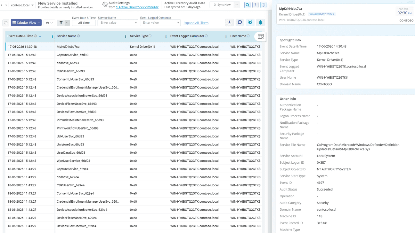The image size is (415, 233).
Task: Open the Tabular View dropdown
Action: point(26,23)
